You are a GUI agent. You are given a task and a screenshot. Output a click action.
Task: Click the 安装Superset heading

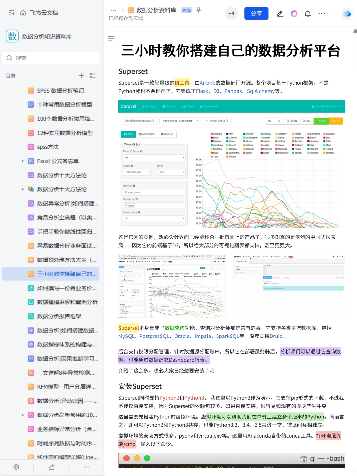(x=140, y=386)
